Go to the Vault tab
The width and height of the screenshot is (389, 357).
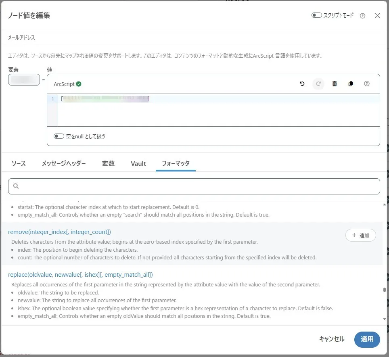138,163
